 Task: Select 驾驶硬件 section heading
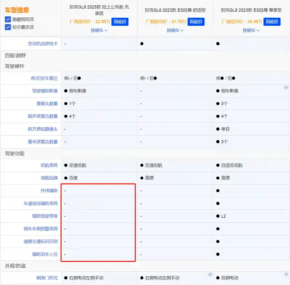(x=14, y=66)
